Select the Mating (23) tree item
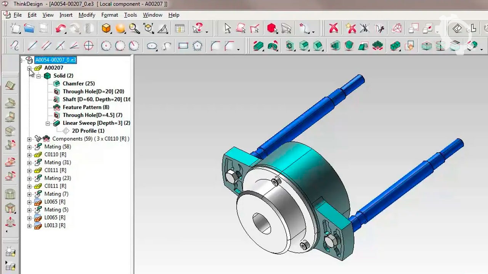This screenshot has height=274, width=488. pyautogui.click(x=58, y=178)
